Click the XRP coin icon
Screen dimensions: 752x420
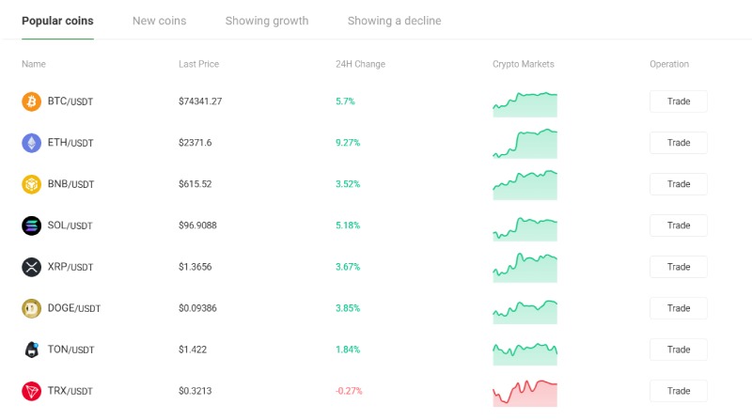32,267
